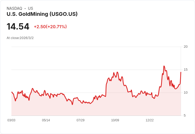Image resolution: width=195 pixels, height=134 pixels.
Task: Click the rightmost endpoint of the price line
Action: point(181,72)
